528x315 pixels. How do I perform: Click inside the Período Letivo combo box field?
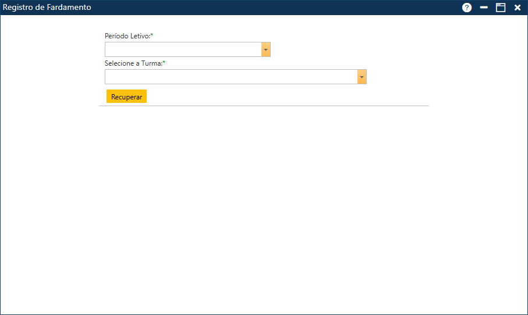point(183,50)
